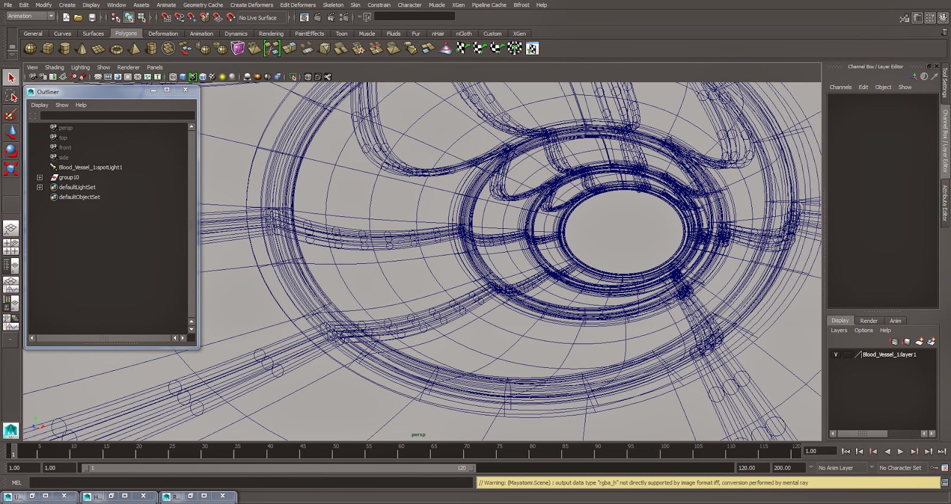The width and height of the screenshot is (951, 504).
Task: Expand group10 in the Outliner
Action: pyautogui.click(x=40, y=178)
